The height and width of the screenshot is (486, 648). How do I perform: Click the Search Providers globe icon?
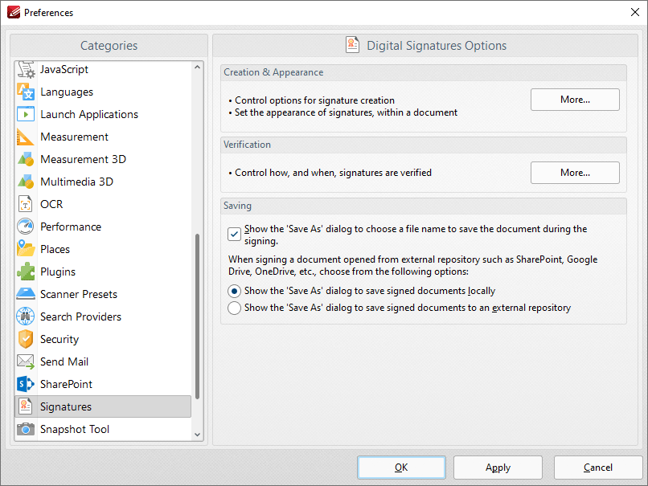[26, 317]
